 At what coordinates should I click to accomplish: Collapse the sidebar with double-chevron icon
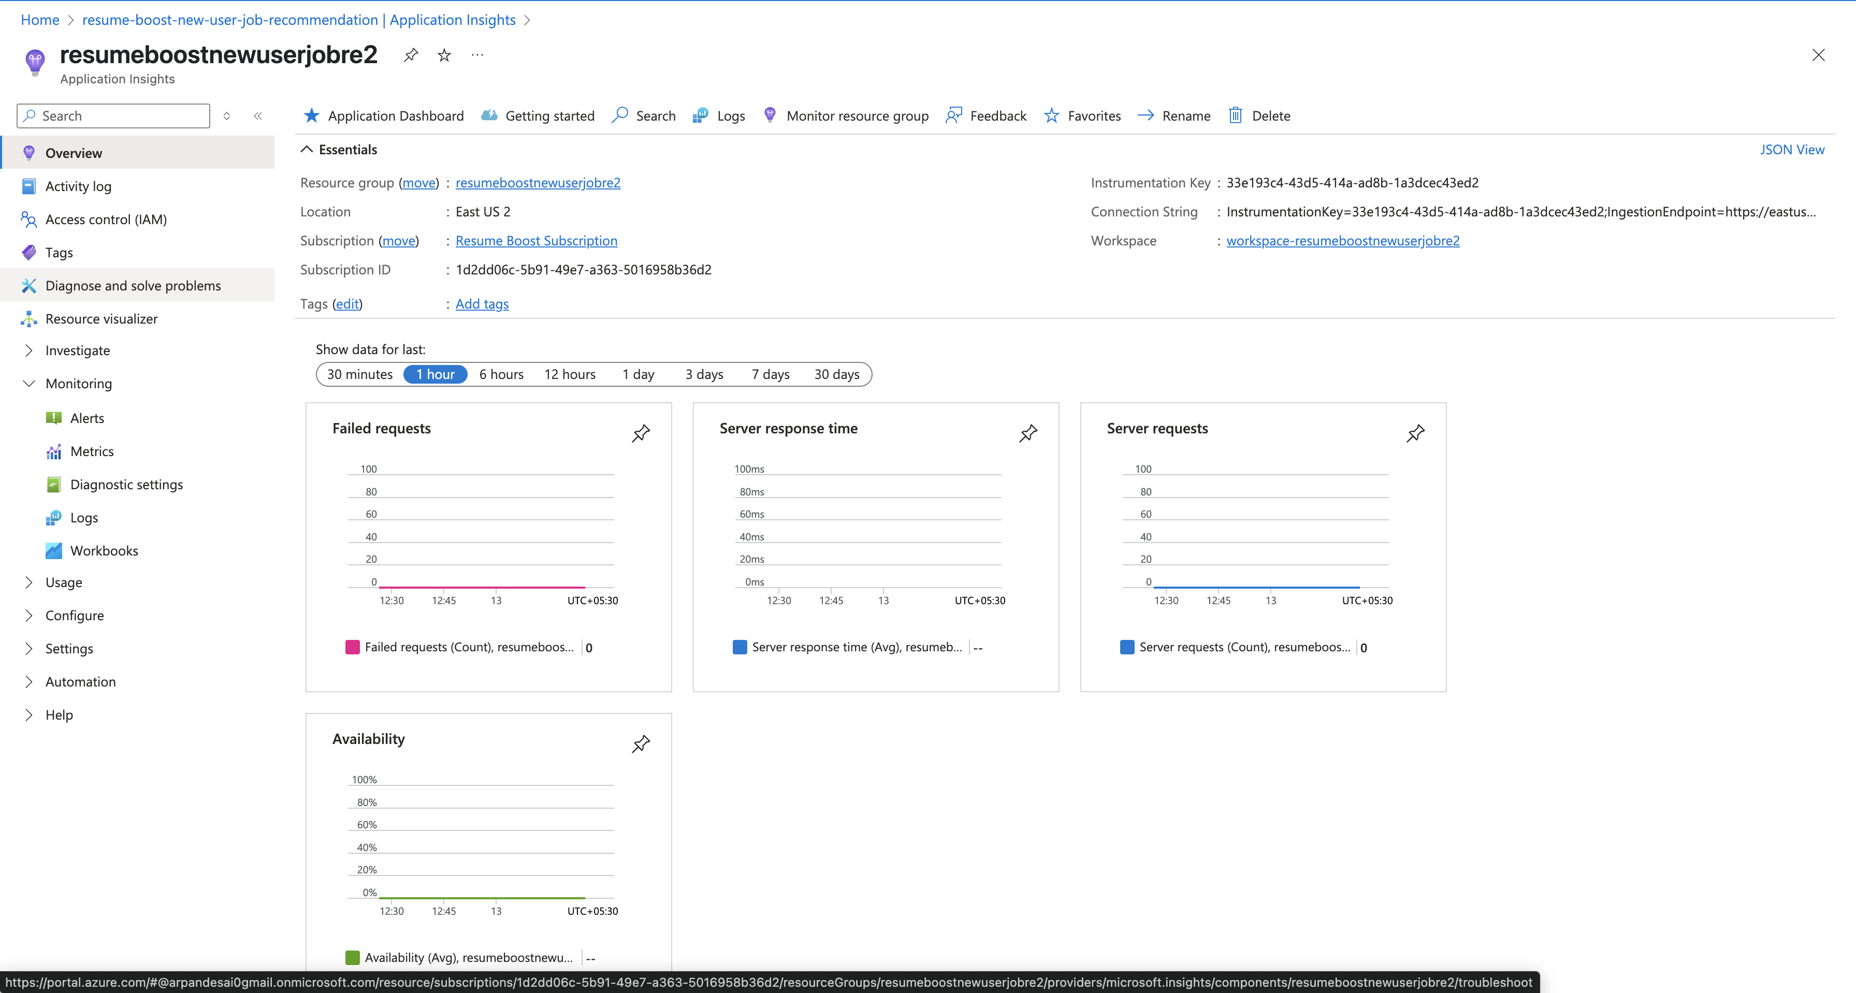(258, 116)
